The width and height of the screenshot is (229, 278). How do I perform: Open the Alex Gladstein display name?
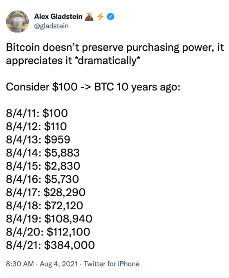tap(58, 16)
